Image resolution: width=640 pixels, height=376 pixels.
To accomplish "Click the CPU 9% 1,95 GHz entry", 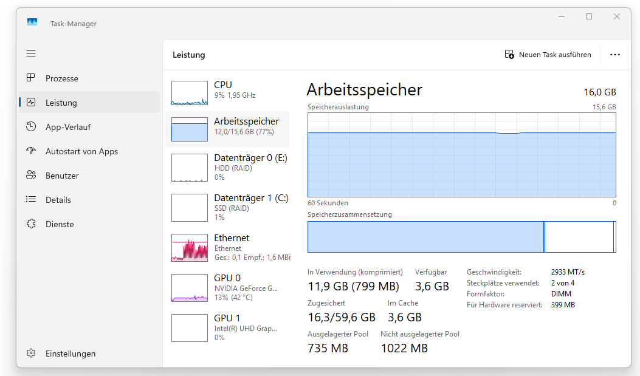I will [x=227, y=93].
